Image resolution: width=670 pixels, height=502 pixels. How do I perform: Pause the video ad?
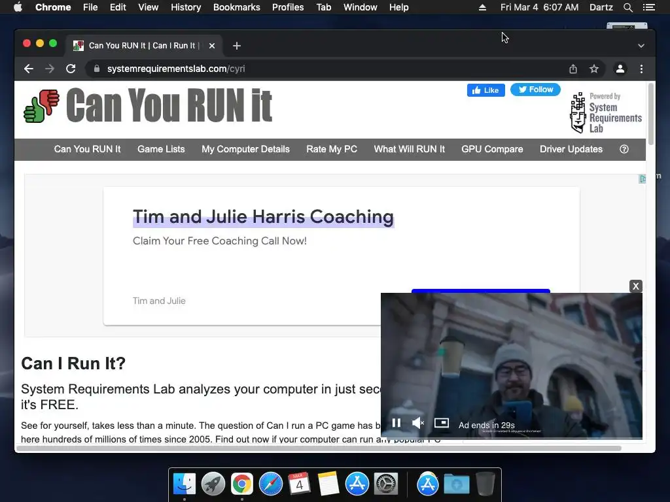(x=396, y=423)
